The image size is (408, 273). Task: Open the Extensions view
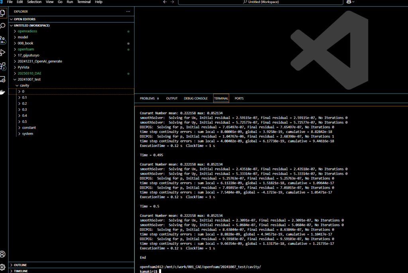(3, 66)
